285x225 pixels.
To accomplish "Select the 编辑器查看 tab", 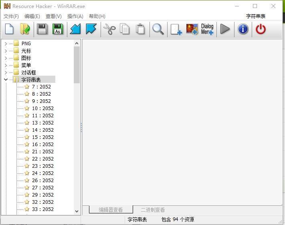I will click(x=111, y=210).
